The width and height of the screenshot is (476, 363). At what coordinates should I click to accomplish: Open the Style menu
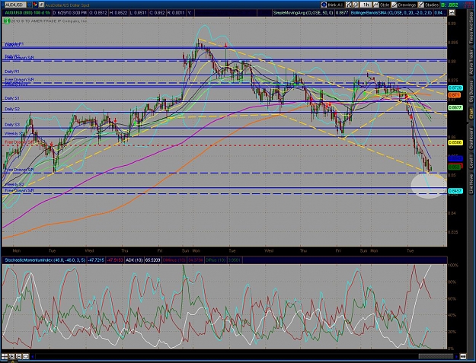tap(385, 5)
